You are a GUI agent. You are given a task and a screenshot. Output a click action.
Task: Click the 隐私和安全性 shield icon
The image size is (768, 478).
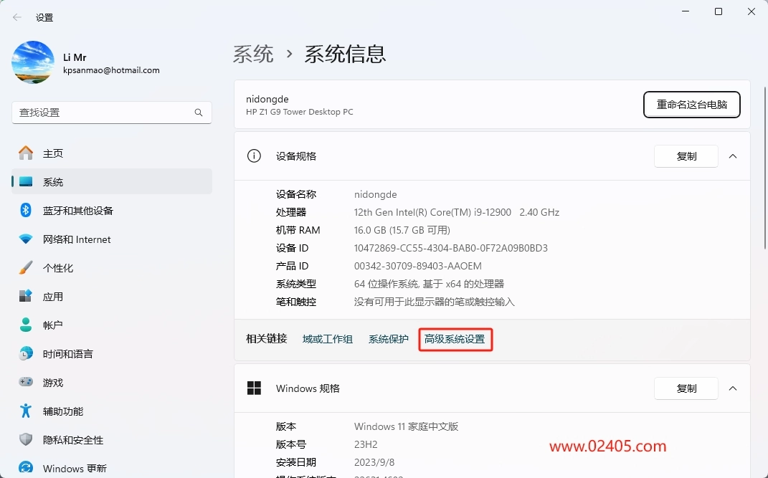click(x=26, y=439)
